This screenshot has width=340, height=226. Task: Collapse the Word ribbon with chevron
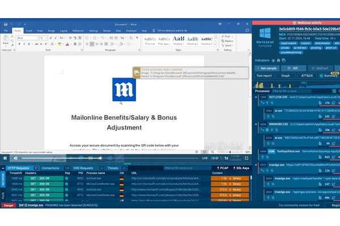(x=249, y=50)
